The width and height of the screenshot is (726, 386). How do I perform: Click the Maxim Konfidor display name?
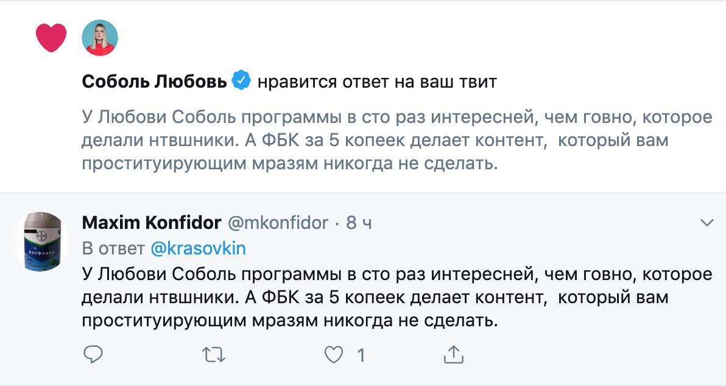[152, 223]
